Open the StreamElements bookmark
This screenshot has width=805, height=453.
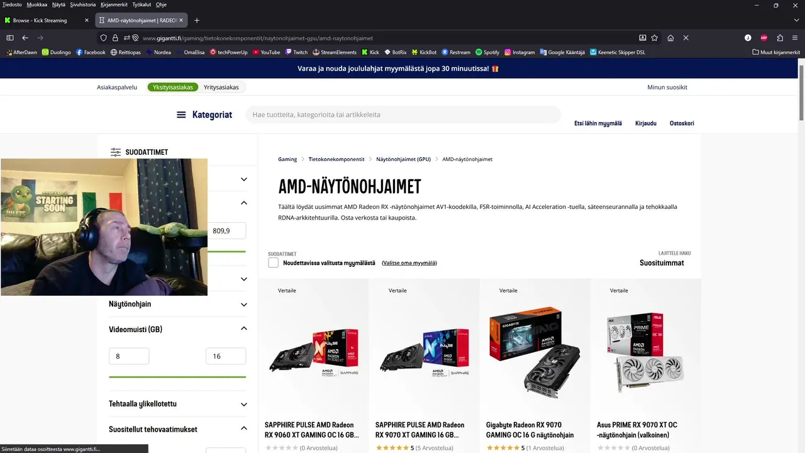pos(335,52)
